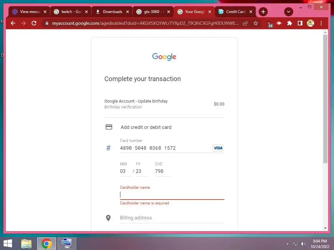The height and width of the screenshot is (250, 334).
Task: Switch to the Credit Card tab
Action: tap(235, 12)
